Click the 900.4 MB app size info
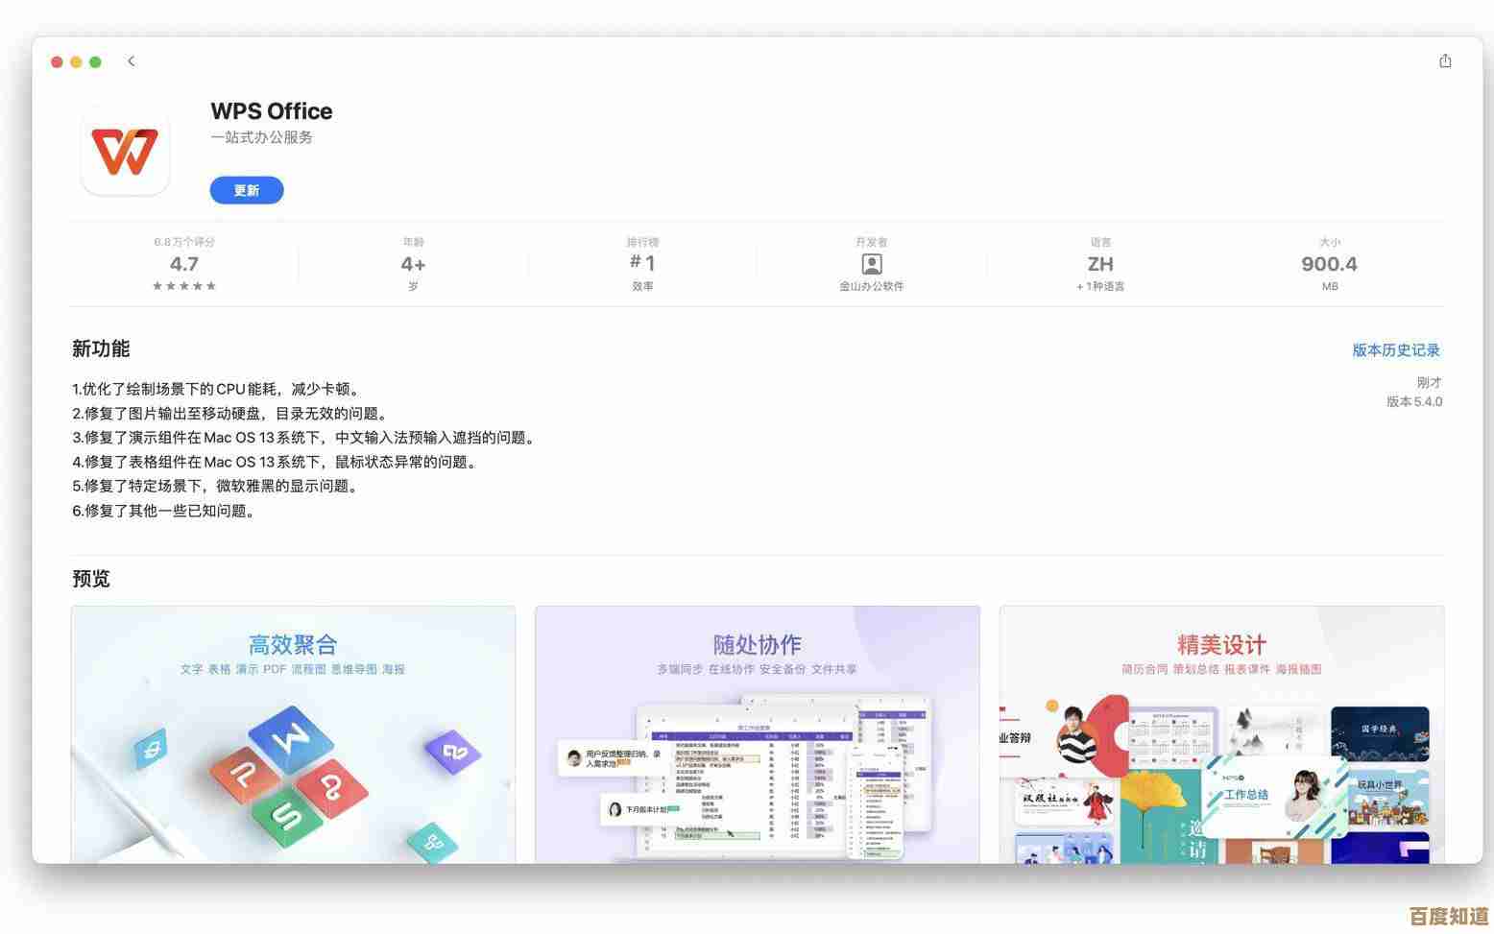Screen dimensions: 1494x934 [1329, 264]
